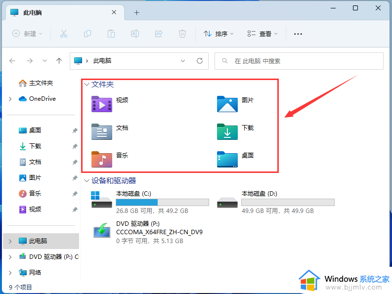
Task: Select the 本地磁盘 (D:) drive icon
Action: (227, 203)
